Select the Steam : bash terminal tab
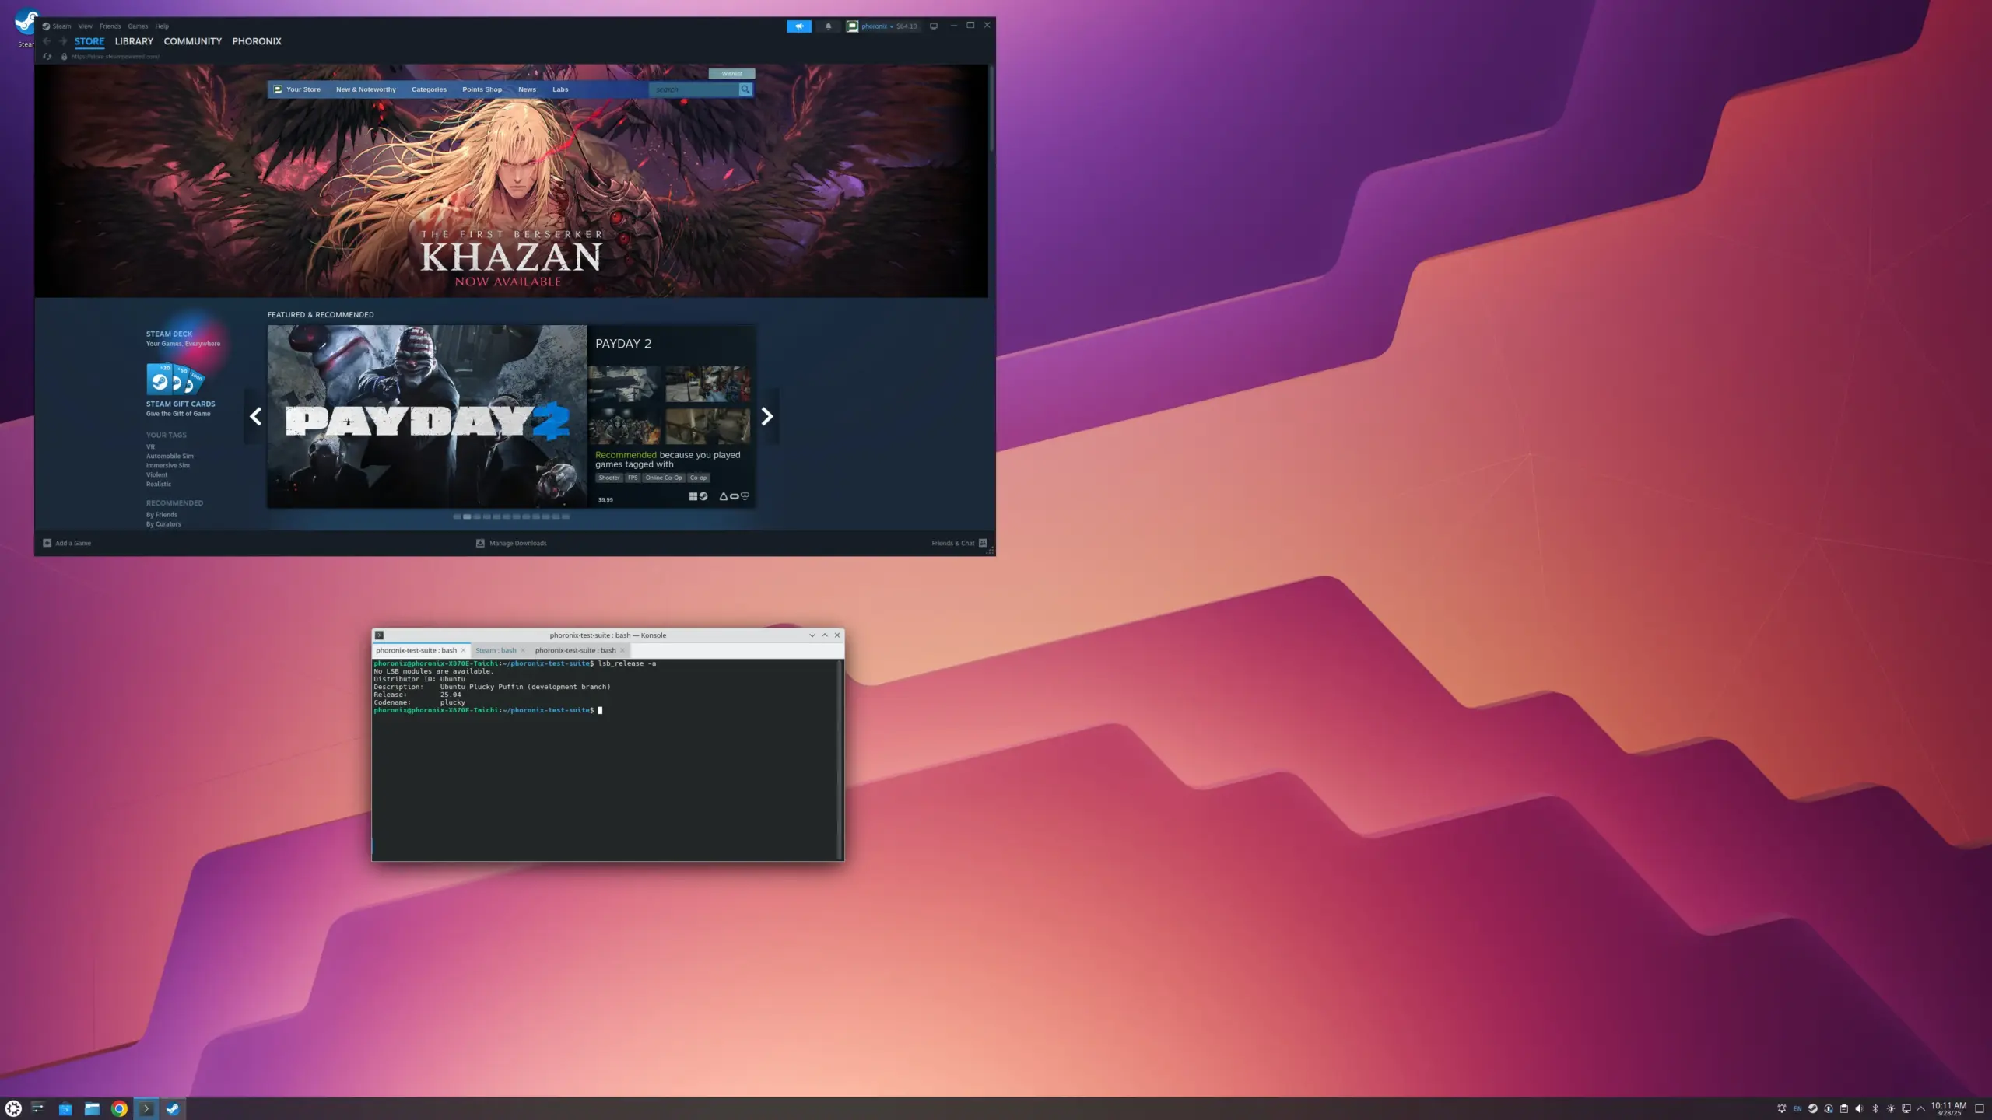Image resolution: width=1992 pixels, height=1120 pixels. [498, 650]
